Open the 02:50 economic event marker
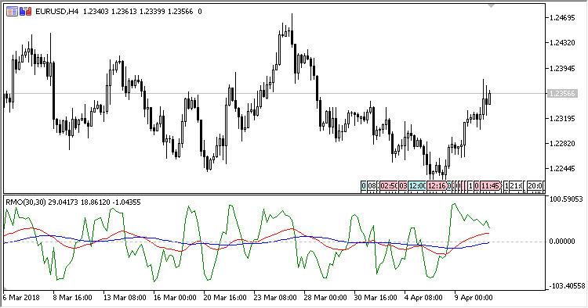The image size is (588, 308). [x=388, y=186]
